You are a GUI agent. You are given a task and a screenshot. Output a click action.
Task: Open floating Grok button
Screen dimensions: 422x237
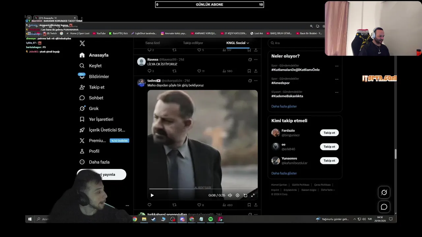(x=384, y=193)
